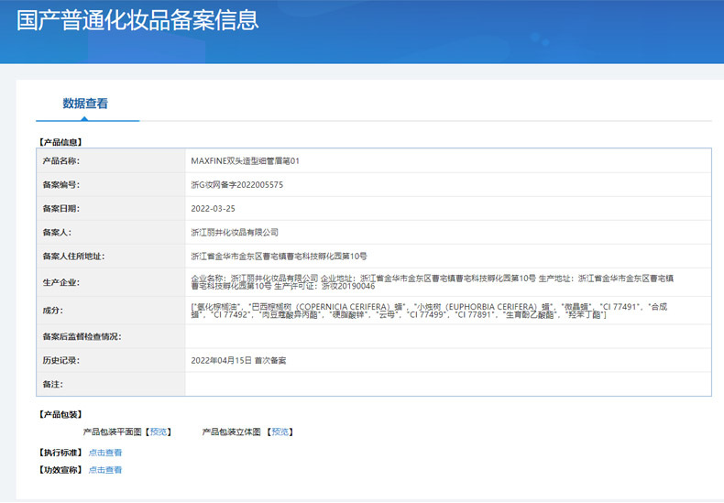This screenshot has height=503, width=724.
Task: Click the 生产企业 details text
Action: (433, 282)
